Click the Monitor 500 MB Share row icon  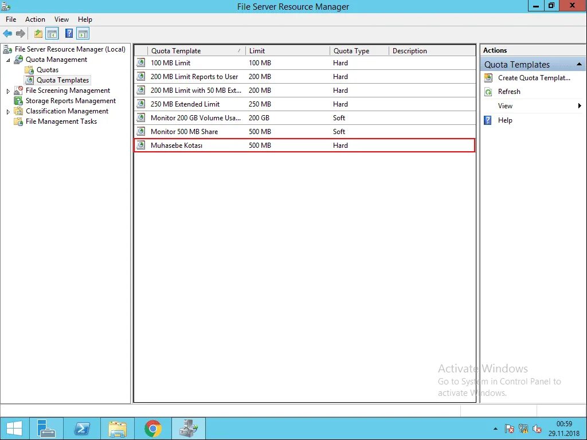(141, 131)
